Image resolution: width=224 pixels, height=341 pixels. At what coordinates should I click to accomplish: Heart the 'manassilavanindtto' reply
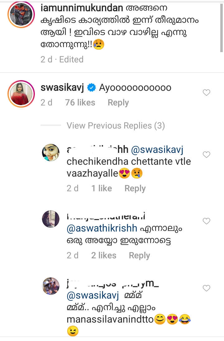click(x=207, y=288)
